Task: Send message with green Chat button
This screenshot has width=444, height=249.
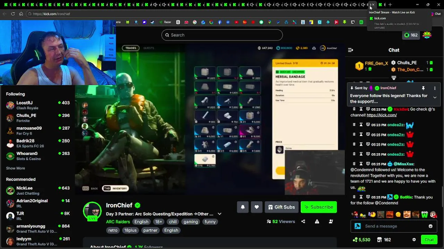Action: [x=429, y=240]
